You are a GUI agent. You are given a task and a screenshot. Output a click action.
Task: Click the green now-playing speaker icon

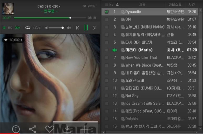(114, 50)
